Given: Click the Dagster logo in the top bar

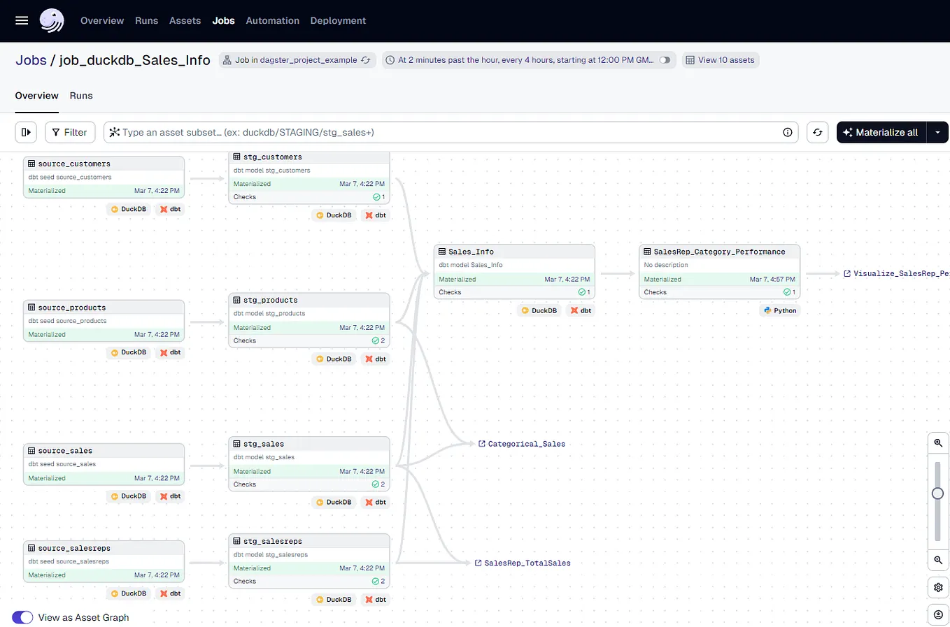Looking at the screenshot, I should [51, 20].
